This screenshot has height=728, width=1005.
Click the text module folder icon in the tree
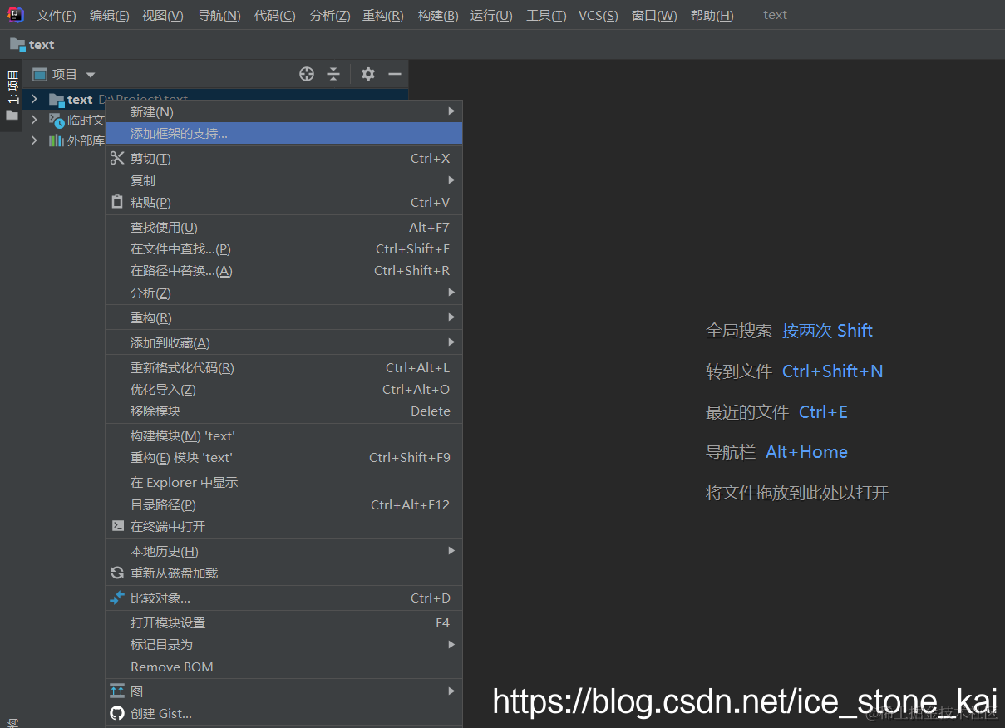[57, 100]
